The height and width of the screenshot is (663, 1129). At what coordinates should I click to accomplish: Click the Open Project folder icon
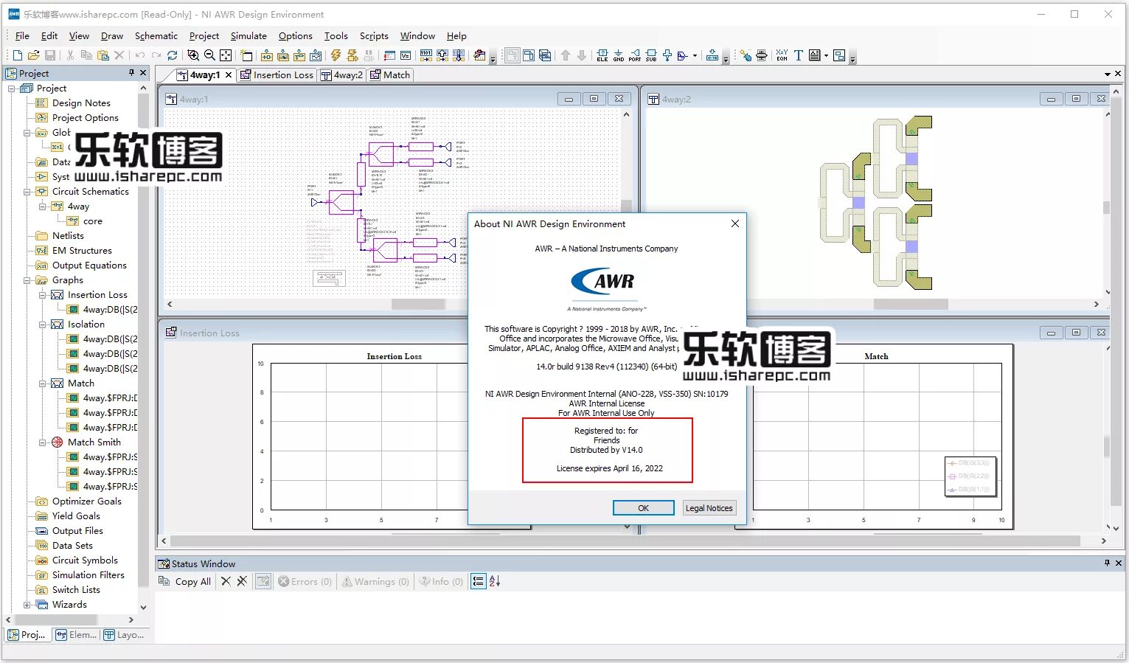click(34, 55)
